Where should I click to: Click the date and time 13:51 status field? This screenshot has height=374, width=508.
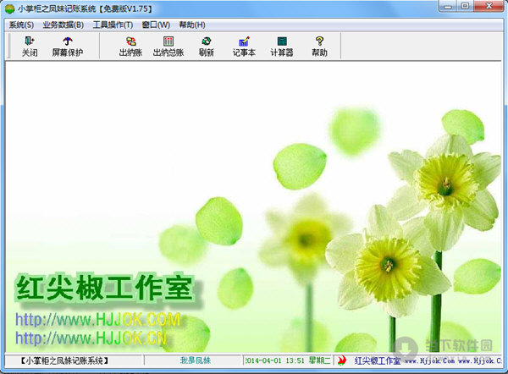coord(288,360)
